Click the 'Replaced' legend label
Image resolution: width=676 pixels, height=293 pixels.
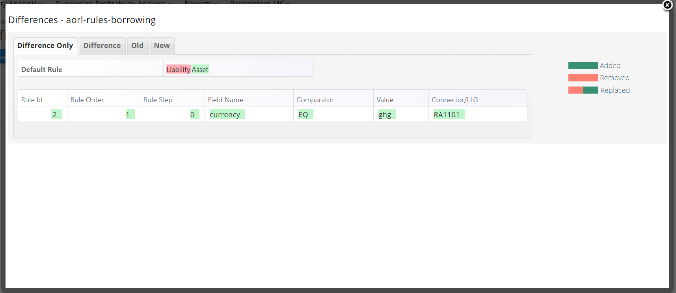click(615, 90)
